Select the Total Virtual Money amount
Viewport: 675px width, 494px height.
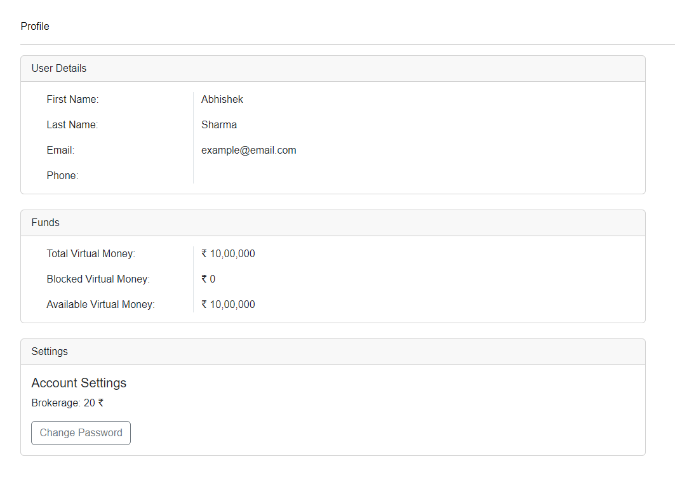228,254
